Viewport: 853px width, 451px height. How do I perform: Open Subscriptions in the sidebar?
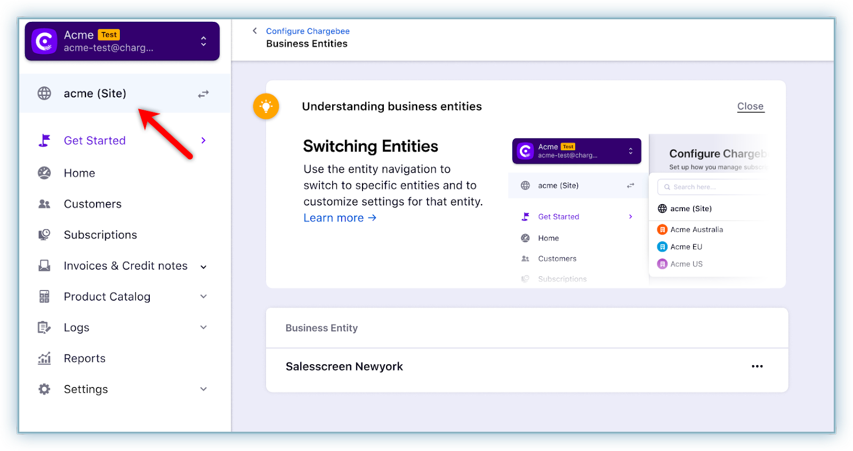pyautogui.click(x=100, y=235)
